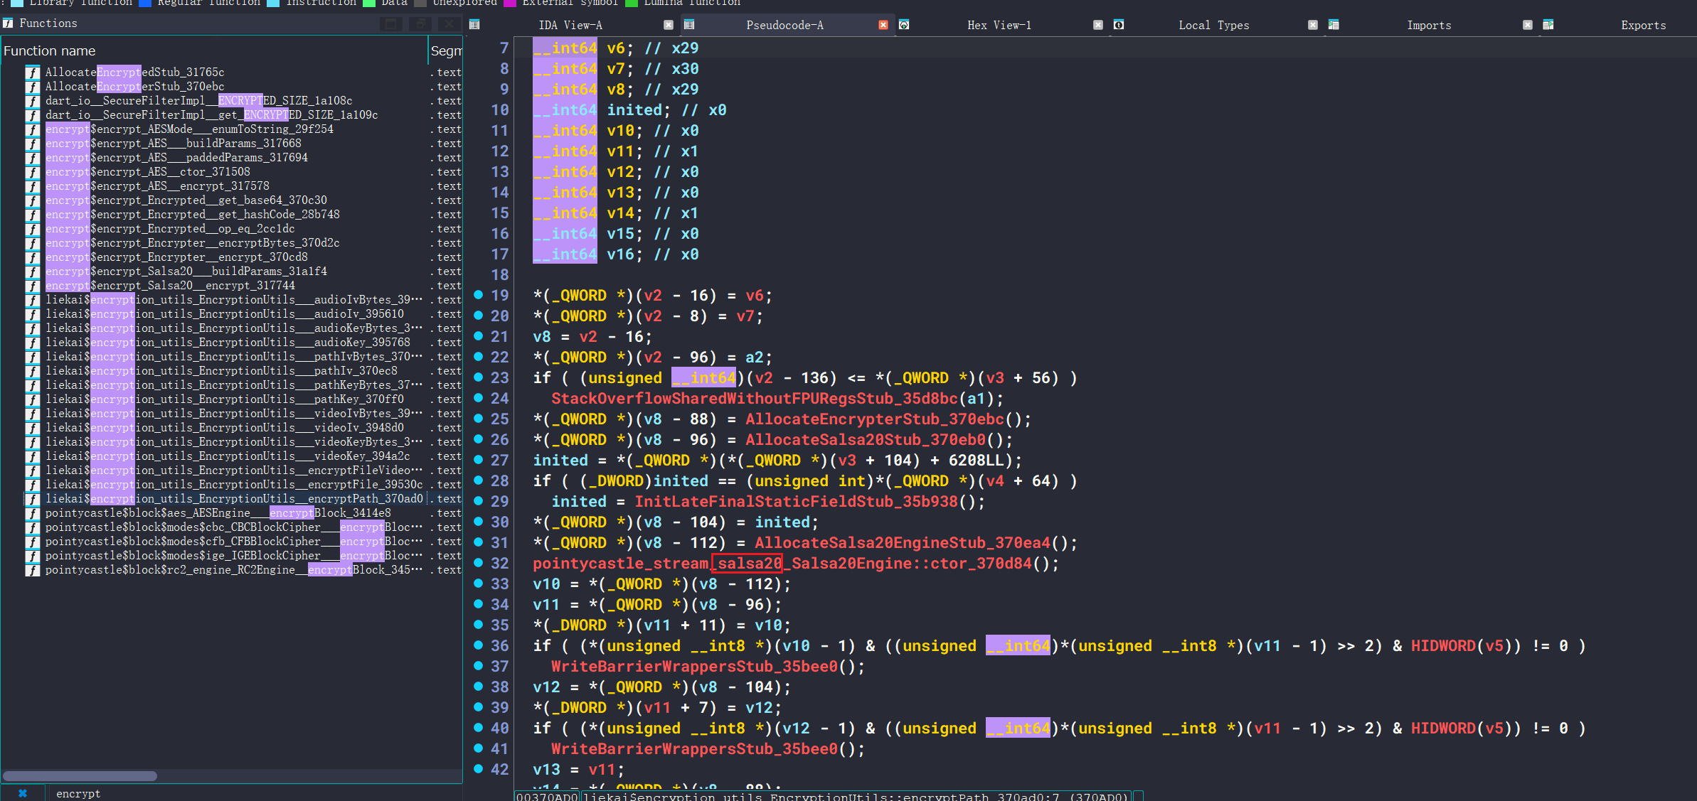Select EncryptionUtils__encryptFile_39530c function
1697x801 pixels.
point(234,485)
